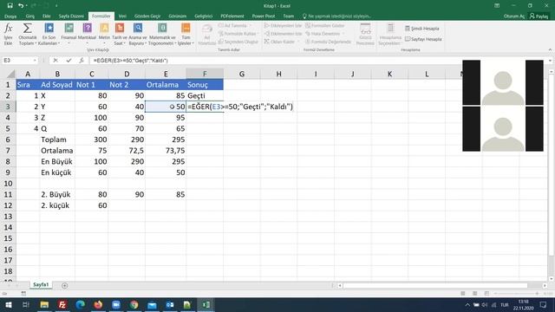Screen dimensions: 555x312
Task: Open the quick access toolbar customize dropdown
Action: tap(56, 6)
